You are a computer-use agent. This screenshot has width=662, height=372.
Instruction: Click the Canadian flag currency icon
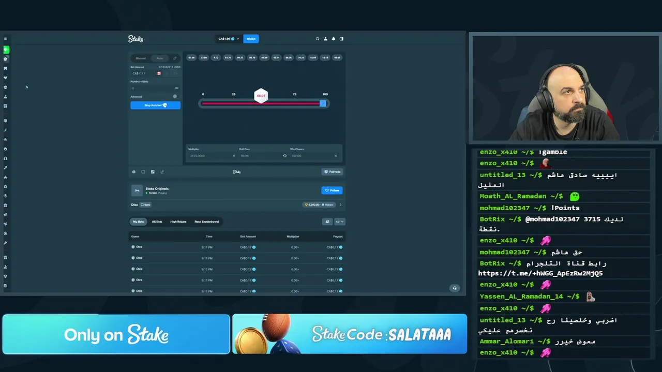click(x=159, y=73)
